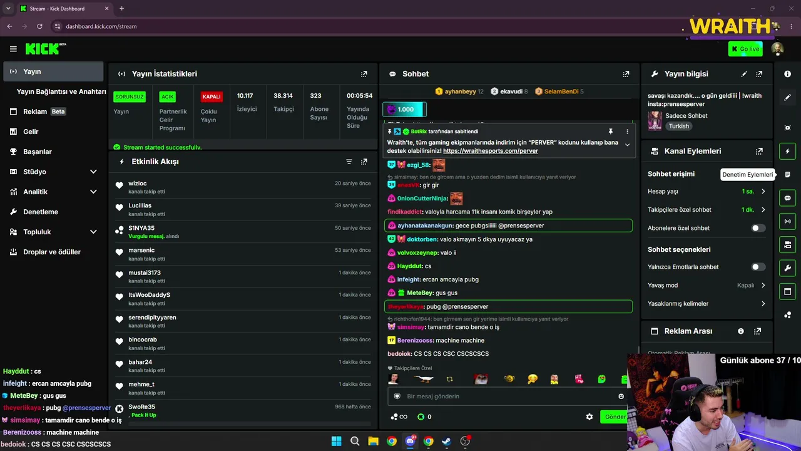
Task: Open Steam from the taskbar
Action: click(x=447, y=441)
